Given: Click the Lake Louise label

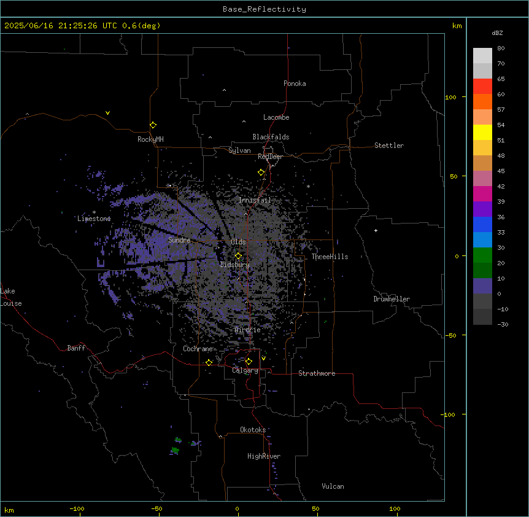Looking at the screenshot, I should pos(11,297).
